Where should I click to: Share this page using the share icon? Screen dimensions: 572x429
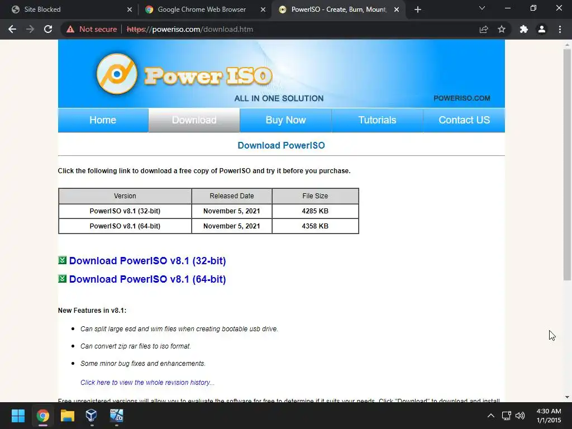484,29
